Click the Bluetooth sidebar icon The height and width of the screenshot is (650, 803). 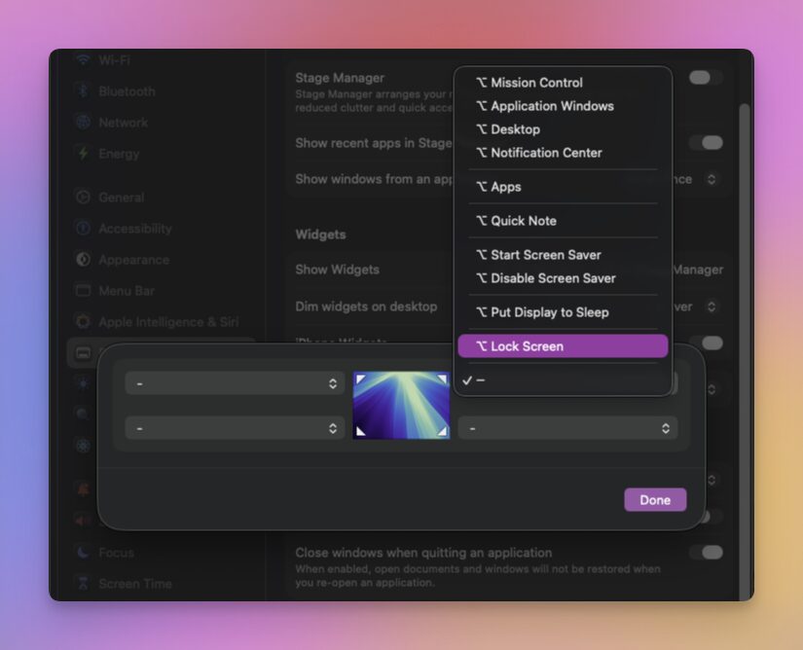[83, 91]
